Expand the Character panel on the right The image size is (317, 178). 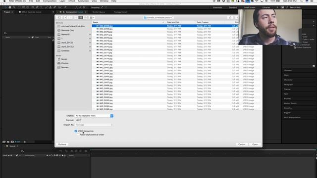coord(288,80)
